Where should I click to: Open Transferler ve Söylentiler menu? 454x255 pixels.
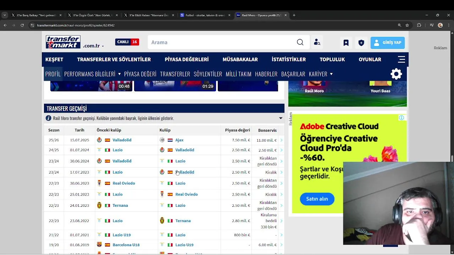pos(114,59)
